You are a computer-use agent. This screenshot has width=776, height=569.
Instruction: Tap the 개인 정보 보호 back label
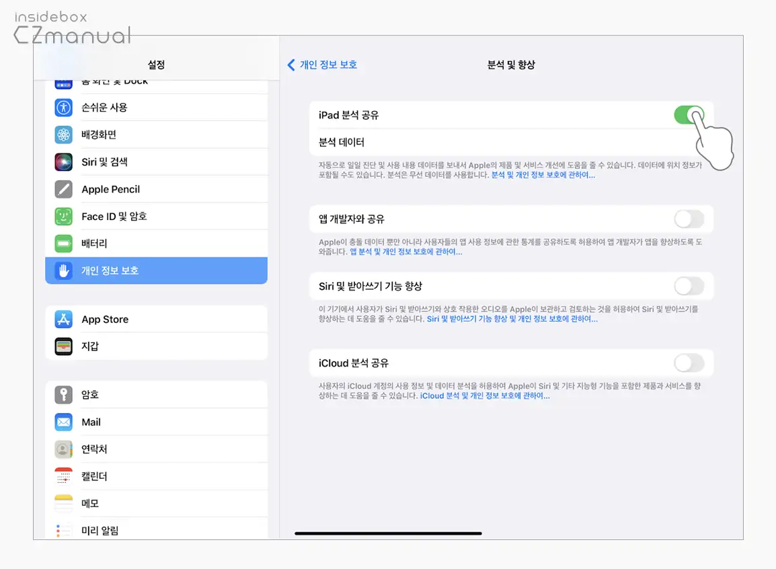pos(328,65)
